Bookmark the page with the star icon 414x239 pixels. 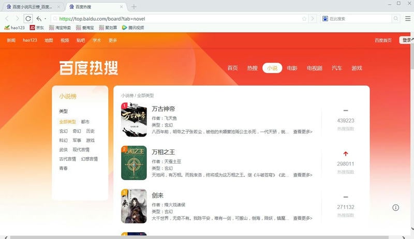[304, 19]
